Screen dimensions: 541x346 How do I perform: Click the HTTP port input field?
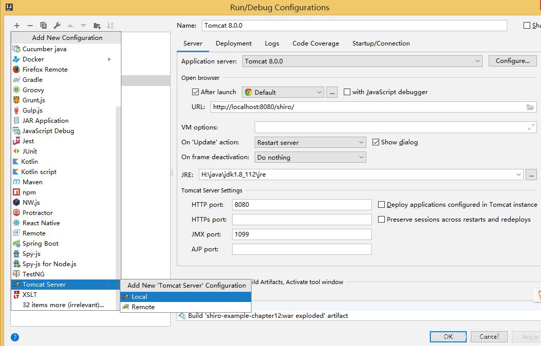coord(302,205)
